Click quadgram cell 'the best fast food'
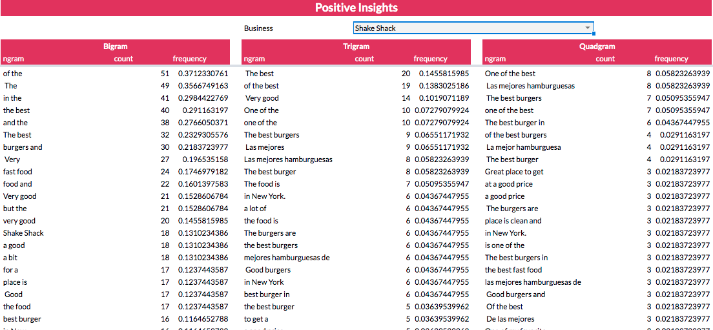 [x=513, y=270]
